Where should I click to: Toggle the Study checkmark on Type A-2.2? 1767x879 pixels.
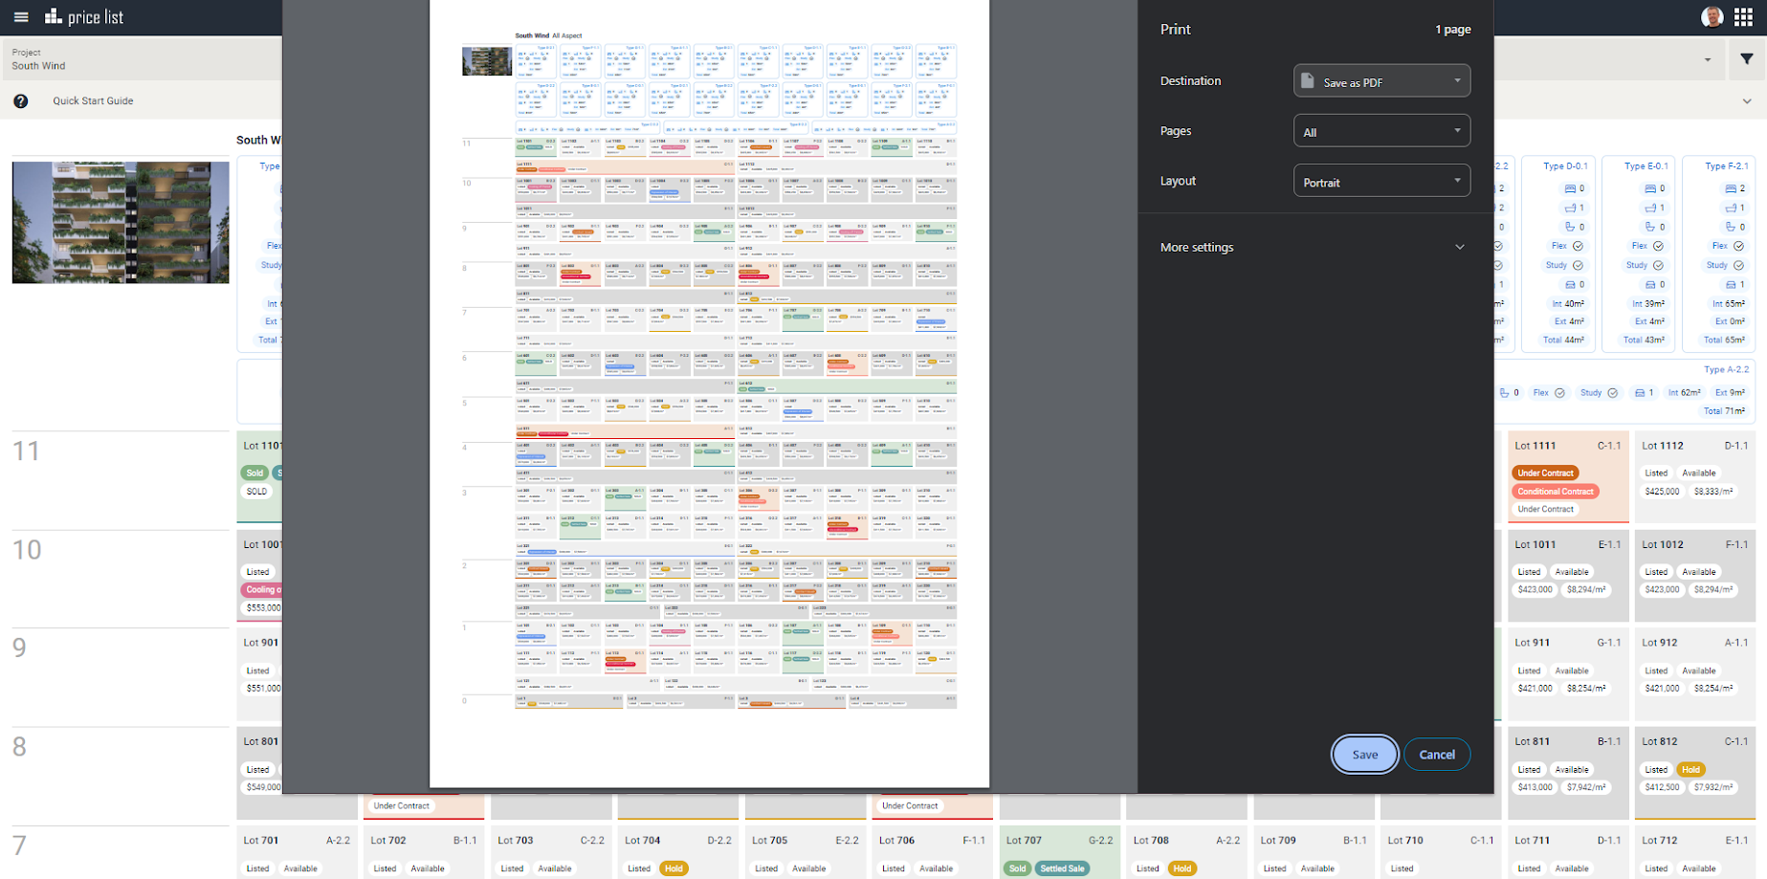coord(1613,392)
